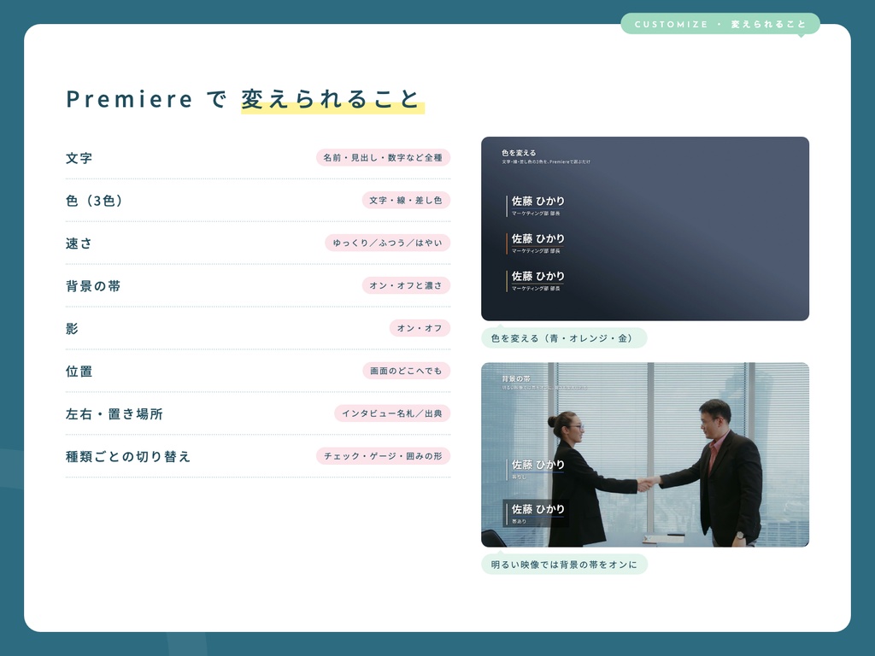Click the tag 'インタビュー名札／出典'
This screenshot has width=875, height=656.
click(x=391, y=413)
